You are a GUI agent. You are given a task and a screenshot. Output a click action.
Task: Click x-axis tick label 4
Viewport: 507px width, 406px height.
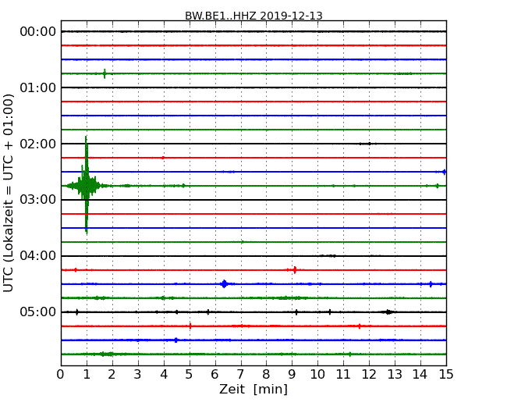click(164, 375)
